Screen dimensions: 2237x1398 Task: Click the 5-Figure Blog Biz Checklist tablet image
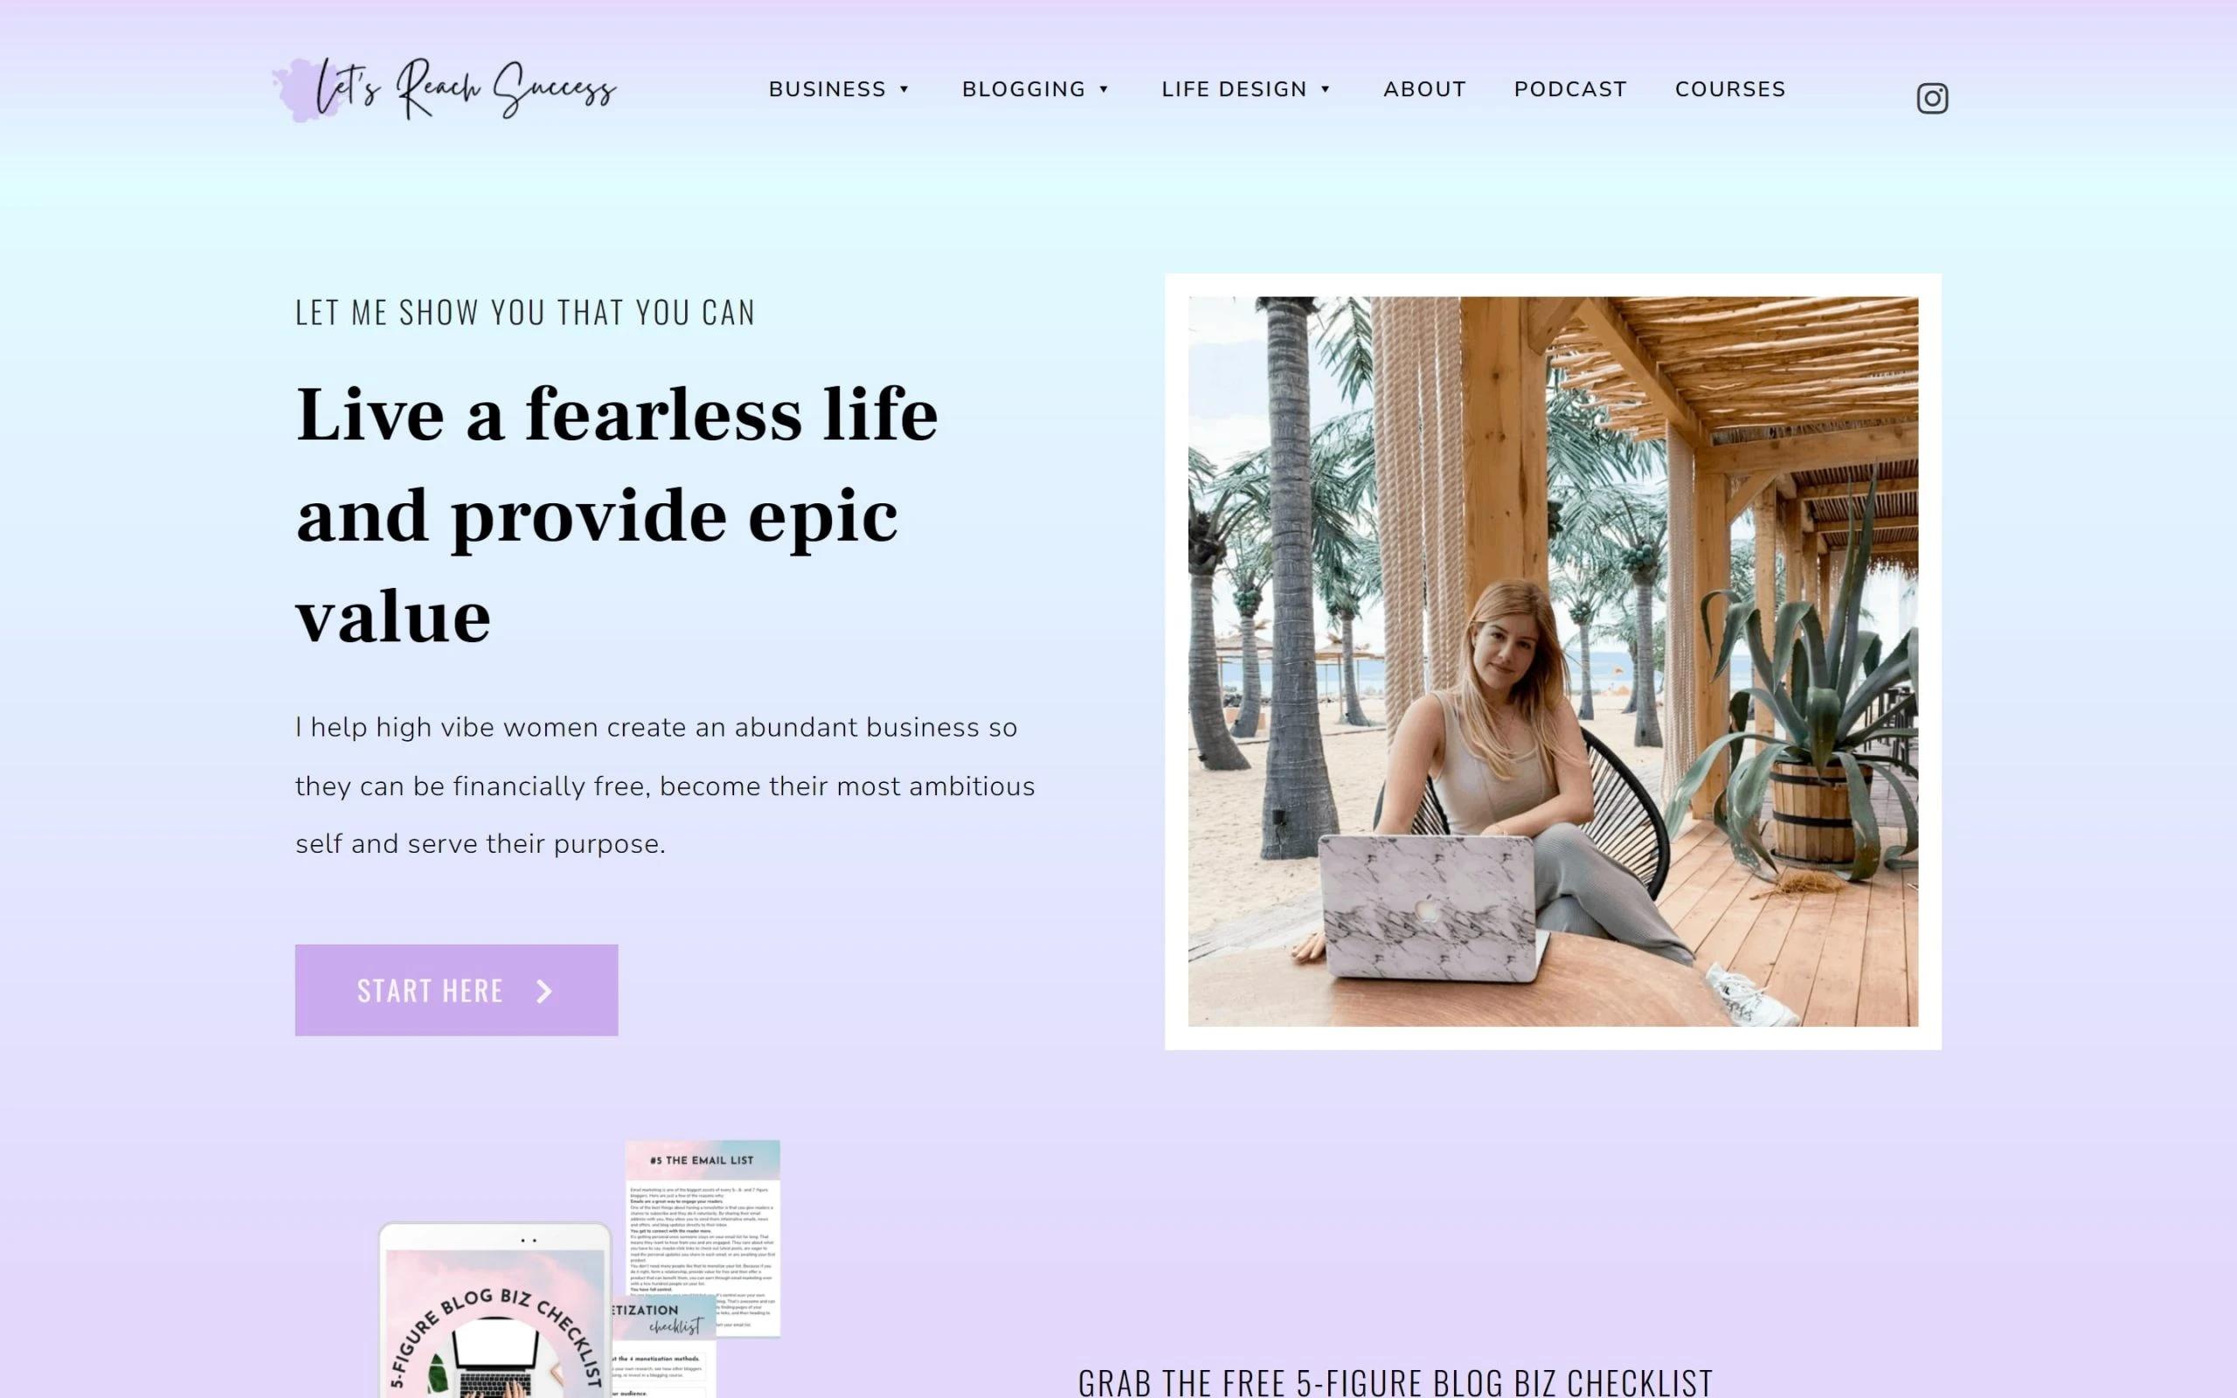point(495,1311)
